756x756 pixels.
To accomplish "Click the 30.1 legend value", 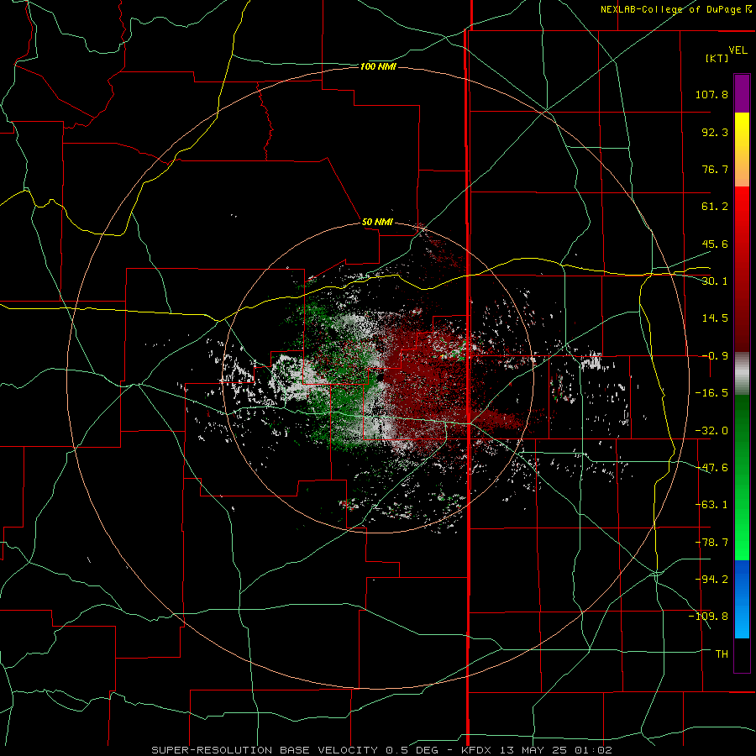I will [x=715, y=281].
